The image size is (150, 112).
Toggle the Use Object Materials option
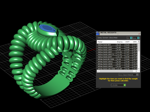[x=128, y=75]
